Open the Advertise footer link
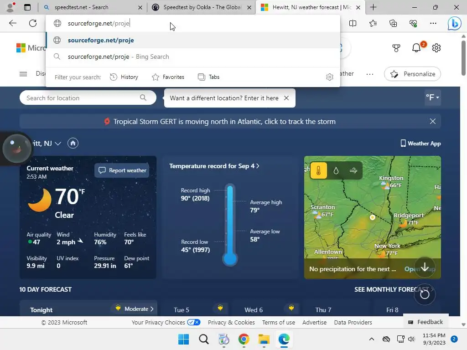The height and width of the screenshot is (350, 467). pos(314,322)
